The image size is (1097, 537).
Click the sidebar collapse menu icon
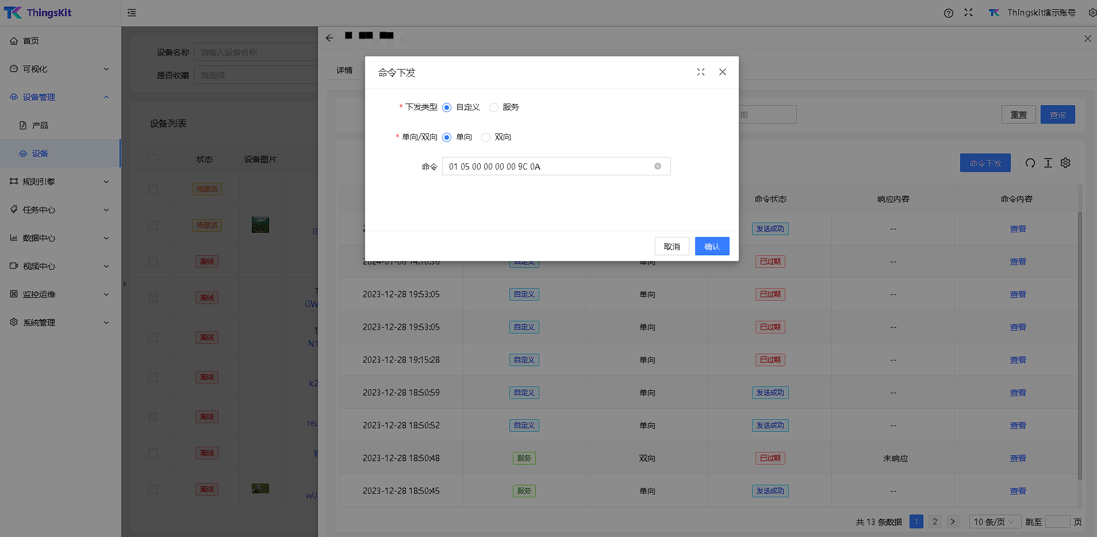coord(132,13)
